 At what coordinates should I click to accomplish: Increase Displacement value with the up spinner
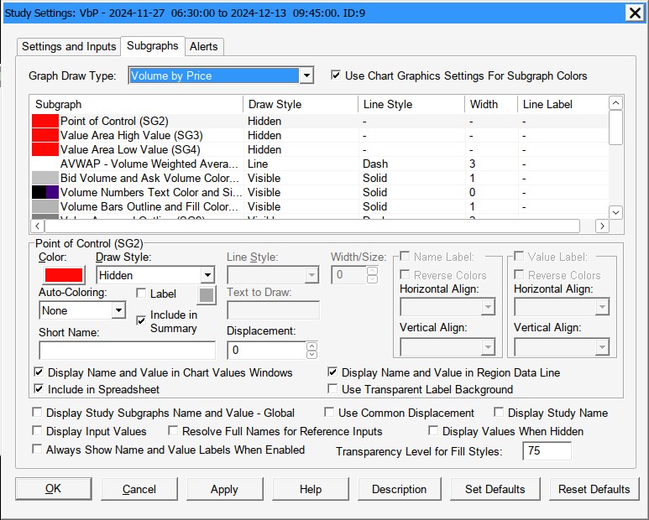coord(312,346)
